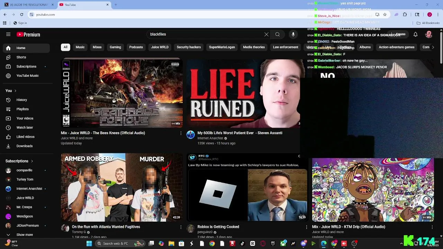Viewport: 443px width, 249px height.
Task: Reload the page with the refresh icon
Action: click(21, 15)
